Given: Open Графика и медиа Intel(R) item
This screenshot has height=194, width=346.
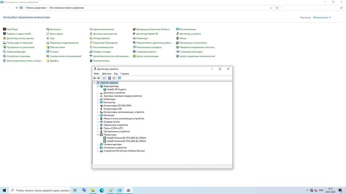Looking at the screenshot, I should [x=17, y=34].
